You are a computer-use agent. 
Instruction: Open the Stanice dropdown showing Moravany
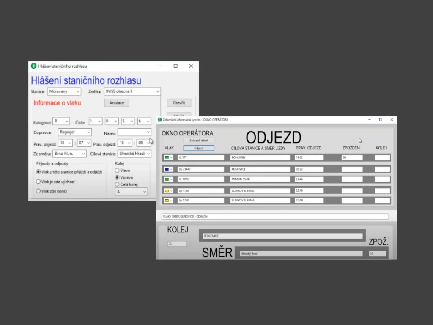tap(64, 91)
